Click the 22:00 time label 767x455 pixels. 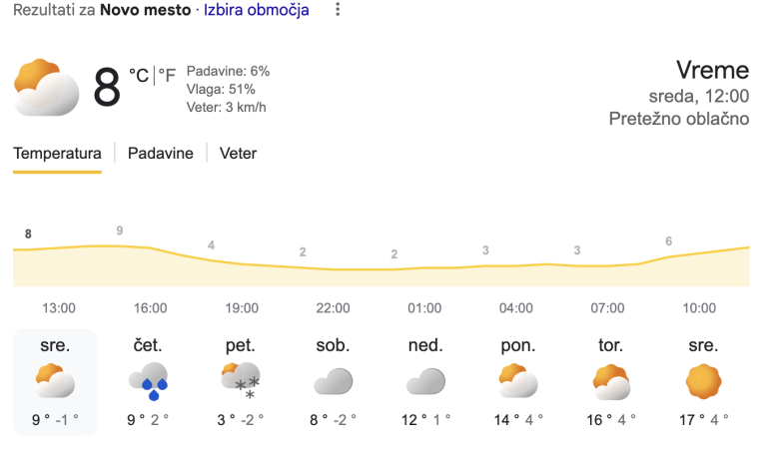333,308
